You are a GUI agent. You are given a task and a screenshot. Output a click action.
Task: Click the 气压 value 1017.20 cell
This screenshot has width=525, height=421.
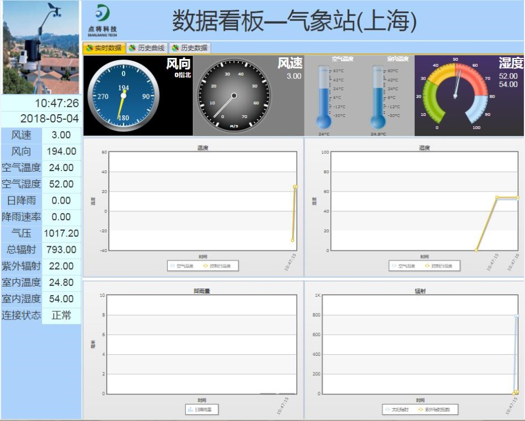[x=61, y=233]
